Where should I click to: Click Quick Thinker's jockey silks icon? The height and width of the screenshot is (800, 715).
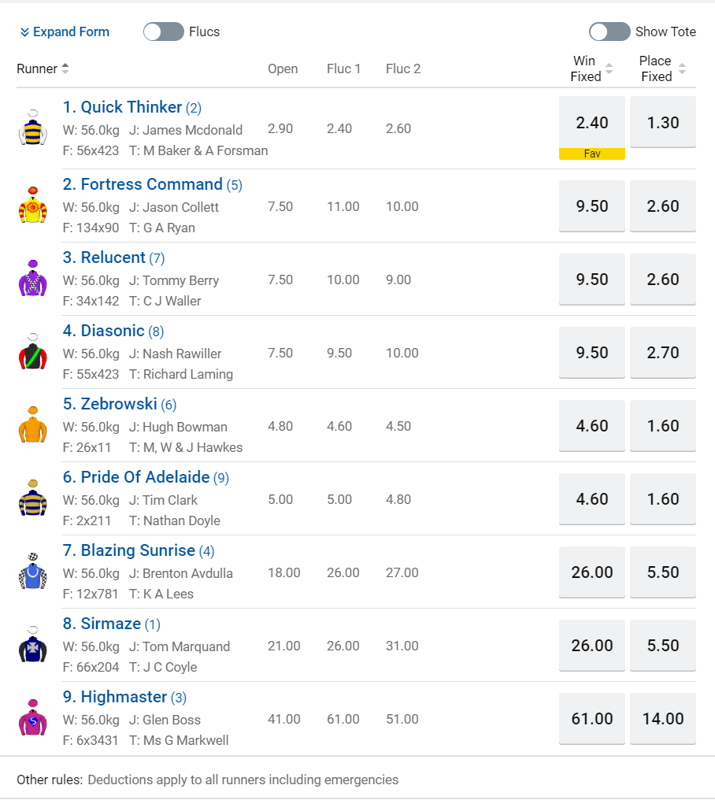point(32,128)
